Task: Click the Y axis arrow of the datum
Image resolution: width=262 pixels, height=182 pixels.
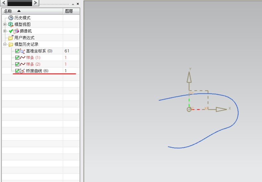Action: [x=189, y=77]
